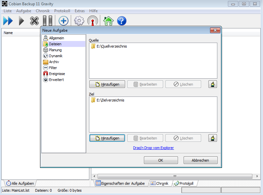
Task: Click Bearbeiten button under Quelle list
Action: [145, 84]
